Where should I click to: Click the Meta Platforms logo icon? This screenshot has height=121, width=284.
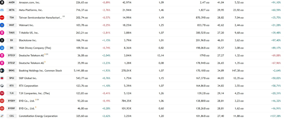coord(2,10)
